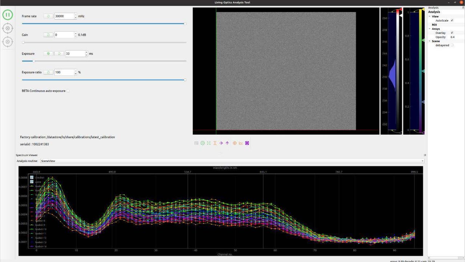
Task: Enable BETA Continuous auto-exposure
Action: (x=68, y=91)
